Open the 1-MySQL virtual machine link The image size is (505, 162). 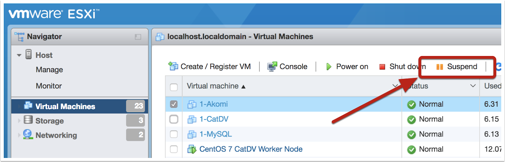(216, 134)
